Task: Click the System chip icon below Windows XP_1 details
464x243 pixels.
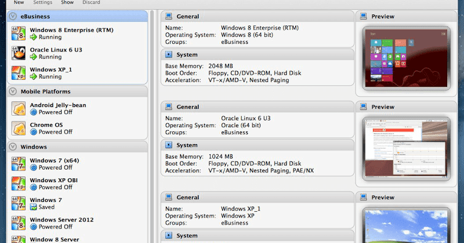Action: pos(169,235)
